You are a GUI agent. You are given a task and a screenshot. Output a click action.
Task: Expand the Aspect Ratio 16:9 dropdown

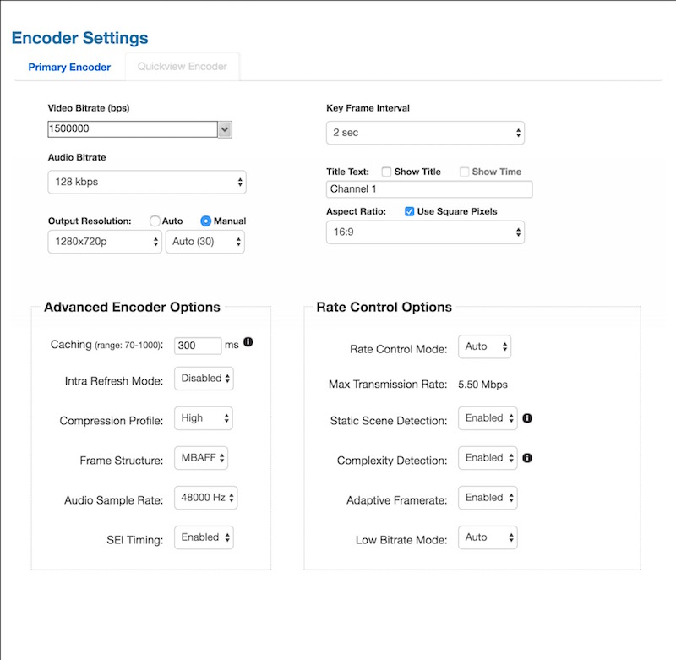425,232
